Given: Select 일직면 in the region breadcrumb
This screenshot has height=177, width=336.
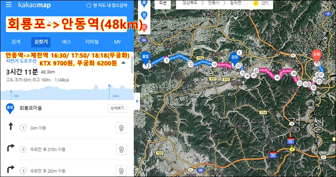Looking at the screenshot, I should (236, 3).
